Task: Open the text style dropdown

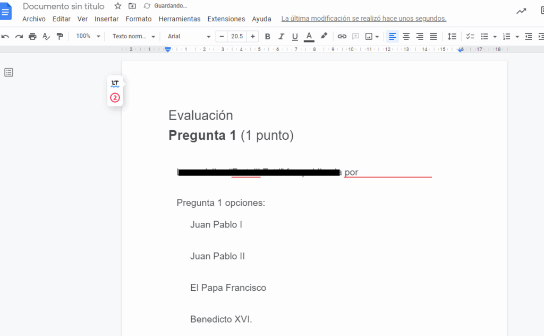Action: pyautogui.click(x=134, y=36)
